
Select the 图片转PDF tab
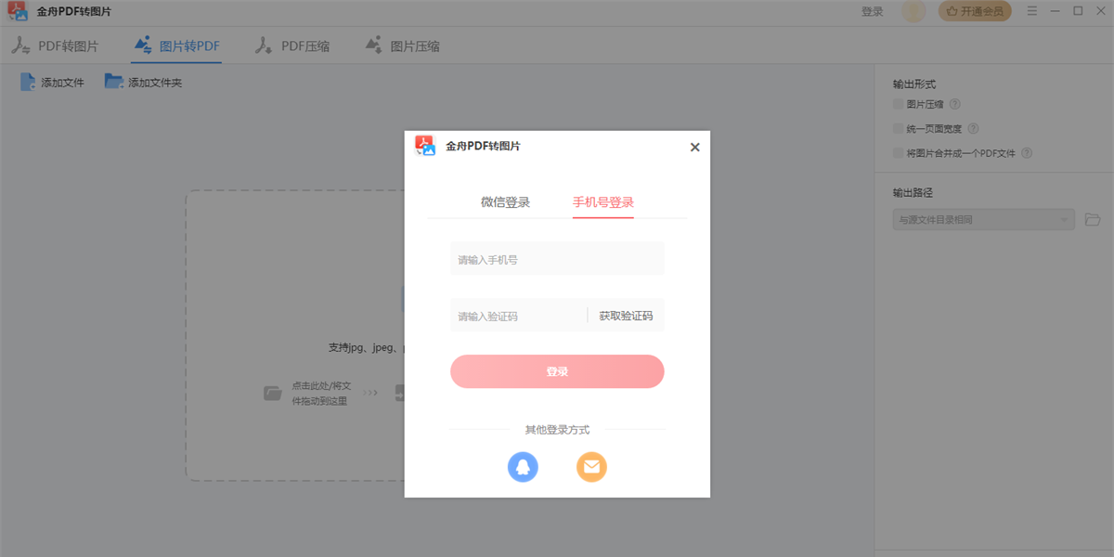(176, 45)
